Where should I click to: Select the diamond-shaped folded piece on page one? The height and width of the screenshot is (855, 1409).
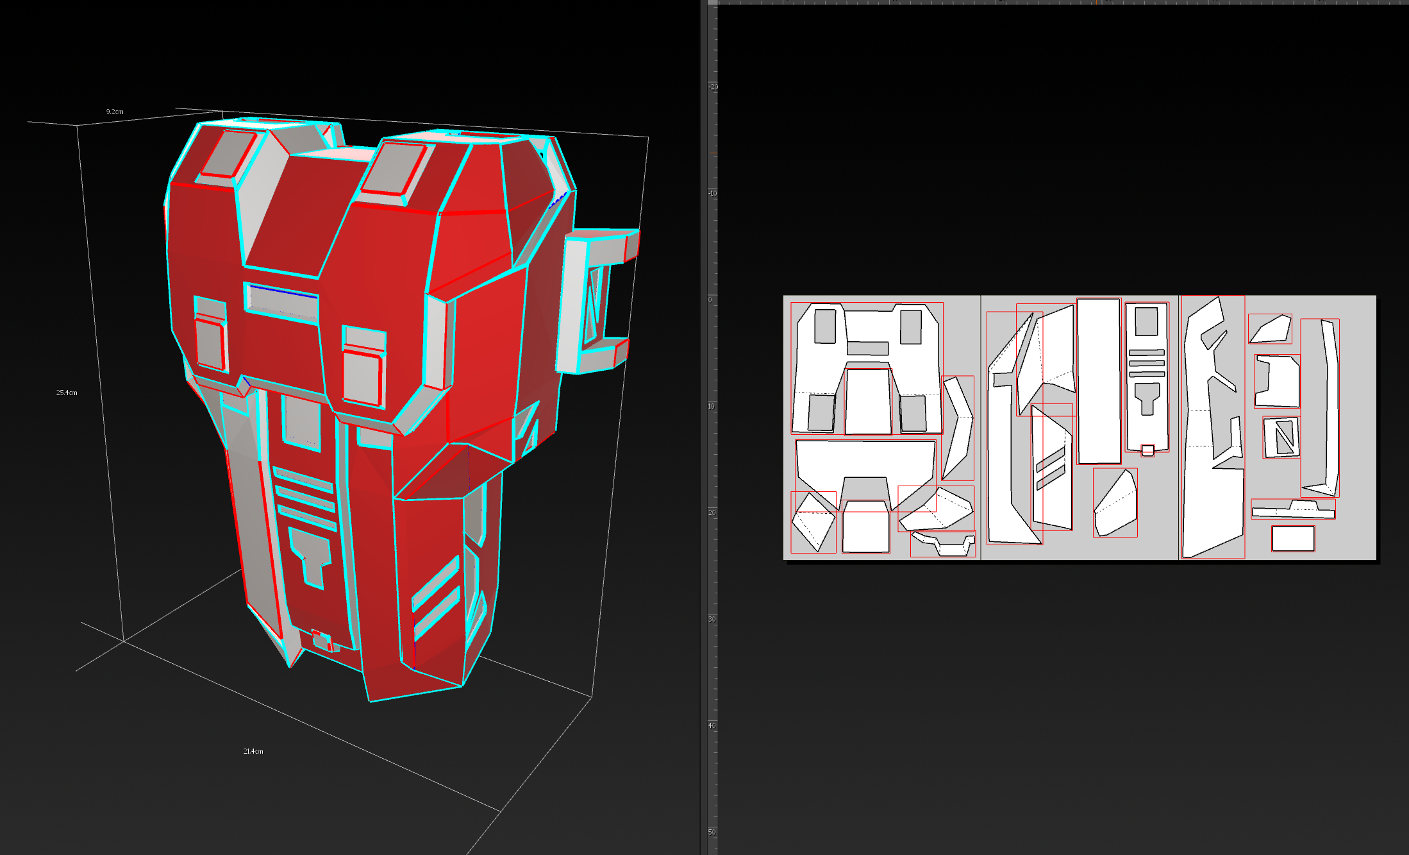813,522
